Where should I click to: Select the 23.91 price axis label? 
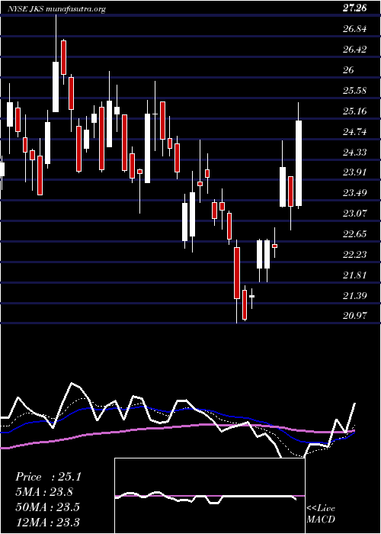354,172
